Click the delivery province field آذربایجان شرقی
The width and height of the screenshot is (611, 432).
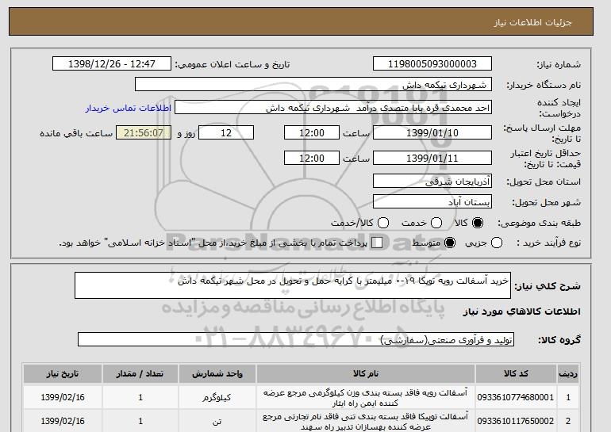(432, 182)
